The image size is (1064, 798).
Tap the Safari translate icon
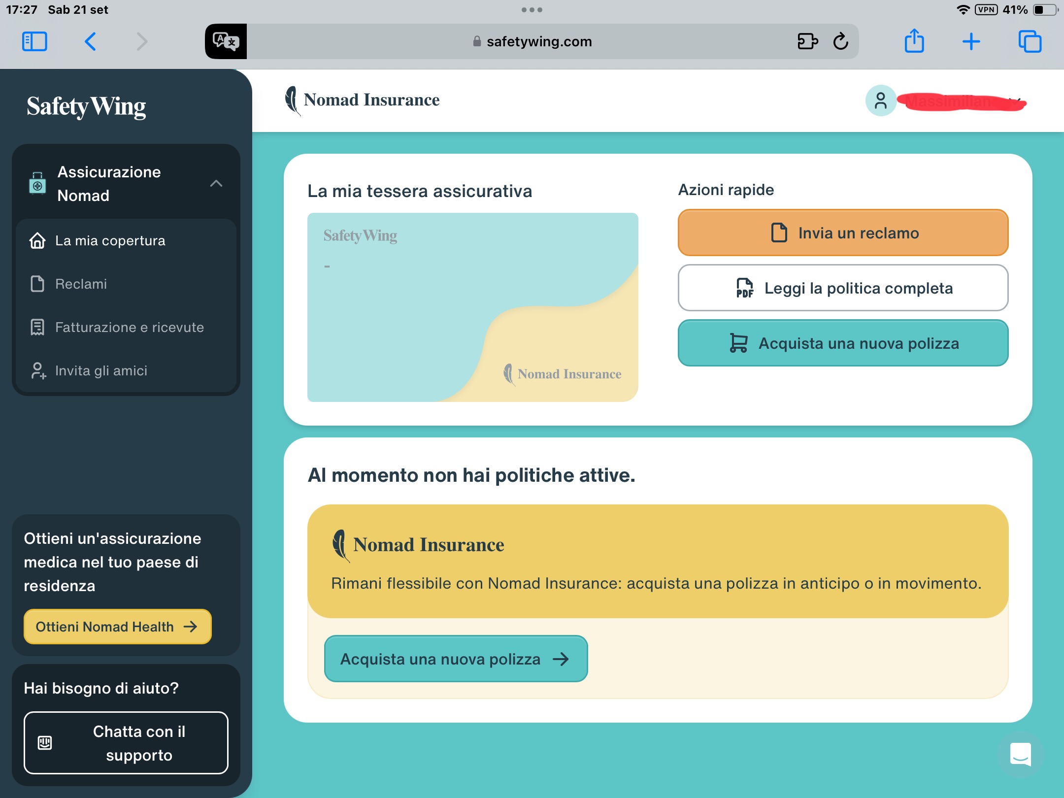tap(226, 41)
